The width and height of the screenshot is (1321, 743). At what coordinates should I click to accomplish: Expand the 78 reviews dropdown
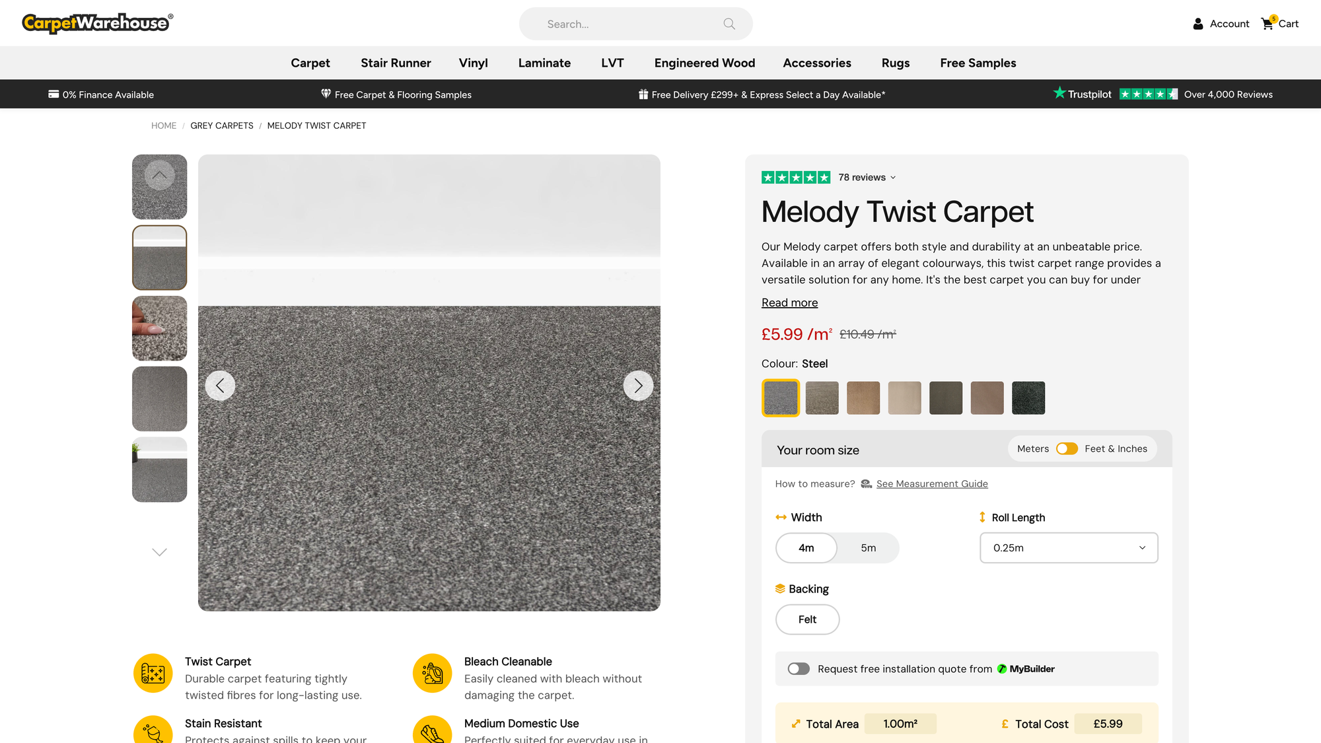[867, 178]
